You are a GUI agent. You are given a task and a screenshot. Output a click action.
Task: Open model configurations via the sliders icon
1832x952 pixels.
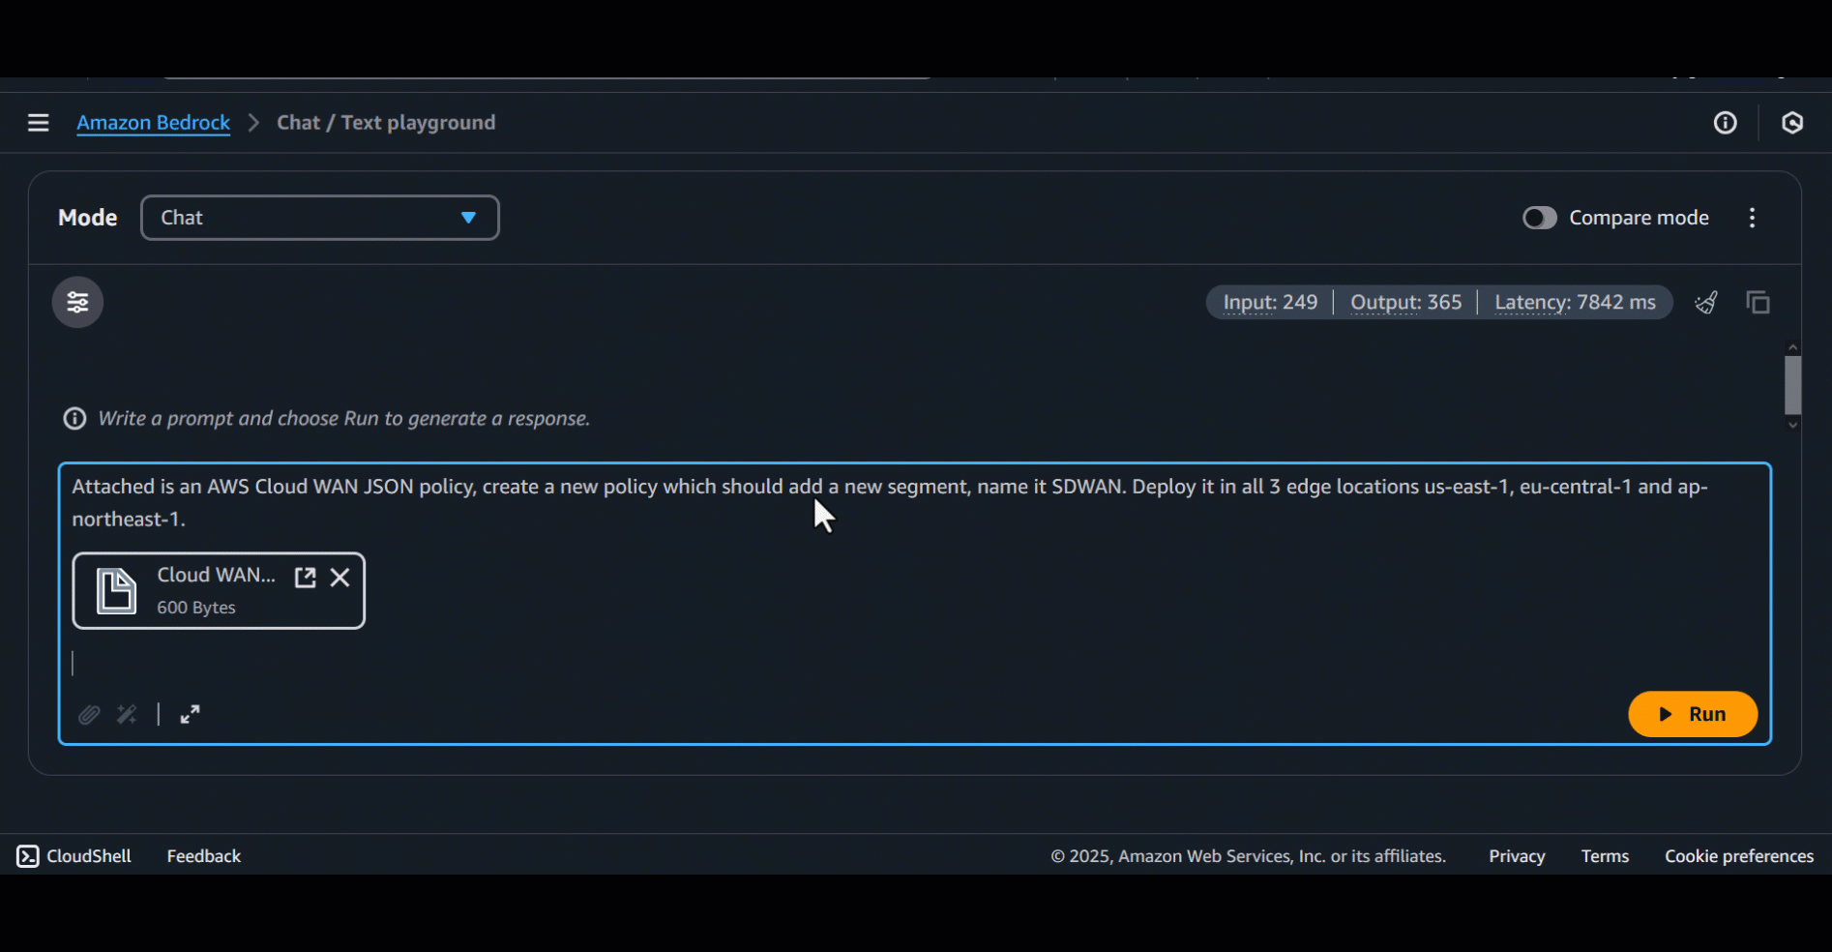(x=76, y=302)
